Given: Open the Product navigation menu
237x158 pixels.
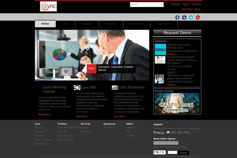Looking at the screenshot, I should click(87, 24).
